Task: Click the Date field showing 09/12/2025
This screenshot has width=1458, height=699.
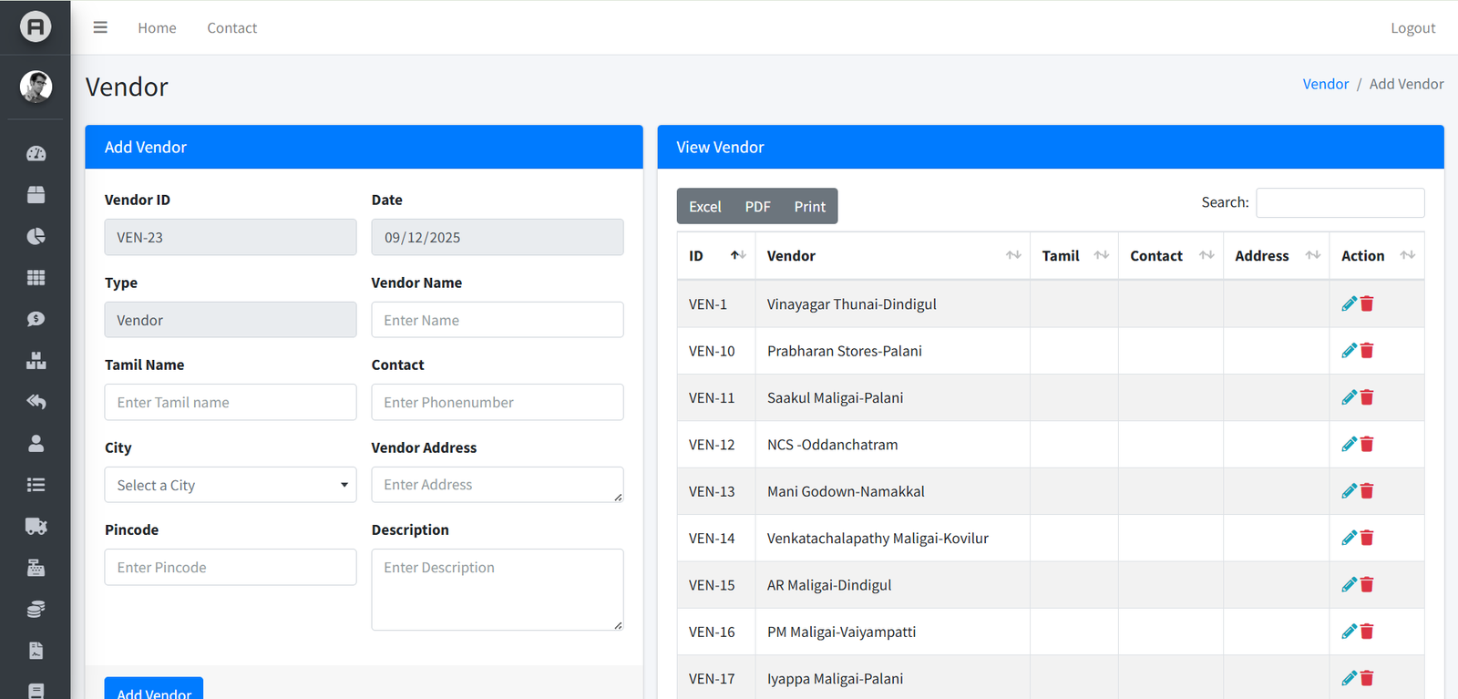Action: tap(498, 237)
